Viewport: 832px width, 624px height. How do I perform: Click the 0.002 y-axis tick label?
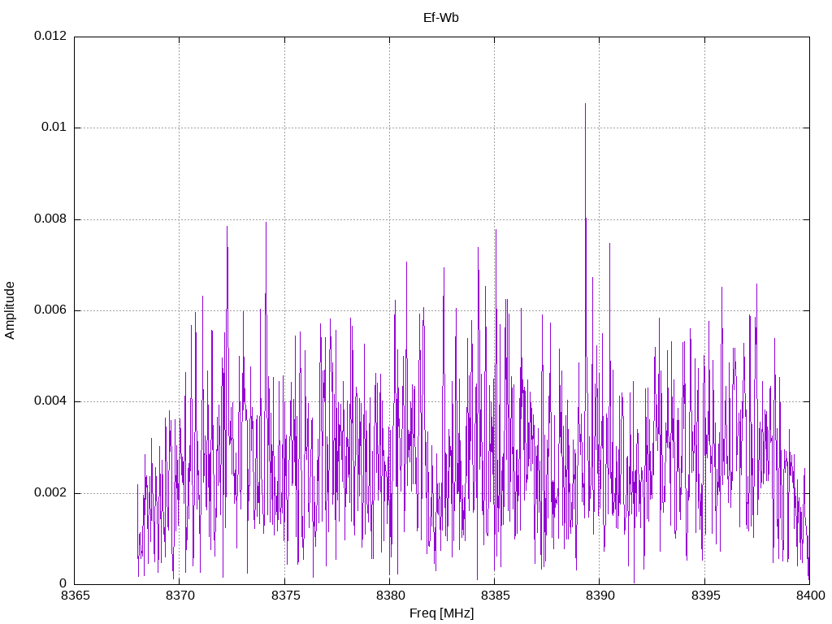click(50, 493)
